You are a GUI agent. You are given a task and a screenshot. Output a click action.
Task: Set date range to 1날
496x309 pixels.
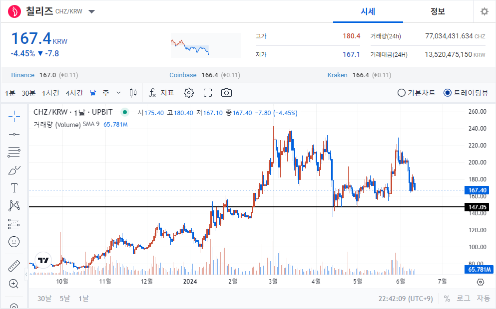pos(83,298)
